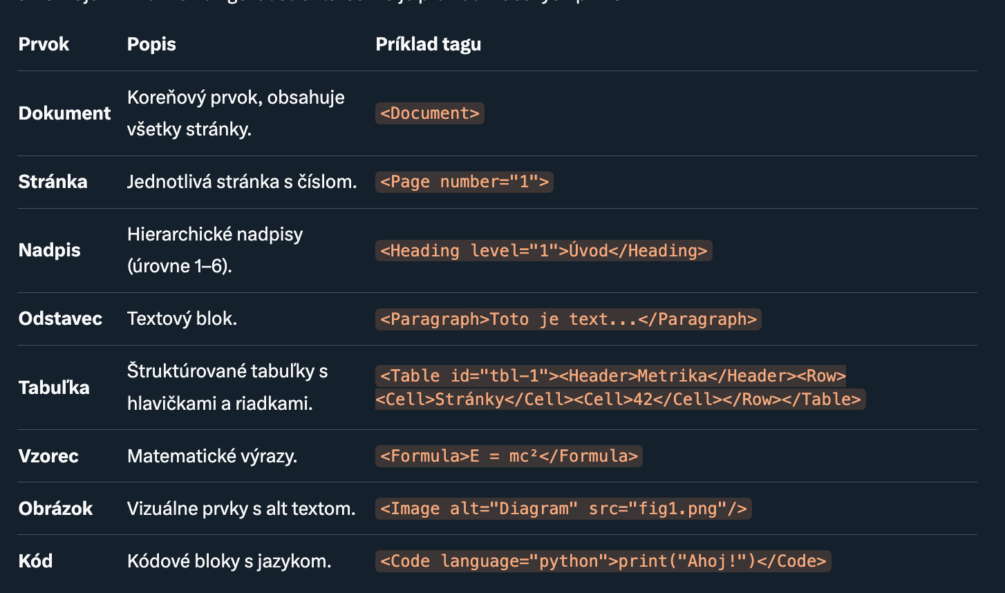Click the "Tabuľka" row label
This screenshot has width=1005, height=593.
(x=54, y=387)
